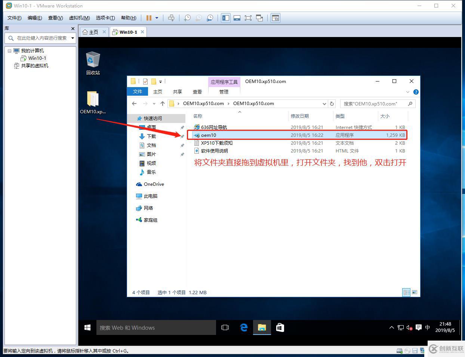Screen dimensions: 465x357
Task: Open the 虚拟机(M) menu
Action: click(79, 18)
